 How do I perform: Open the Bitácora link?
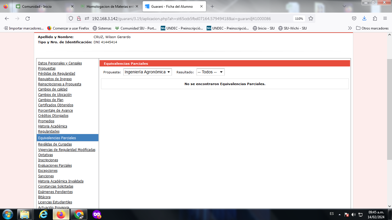(44, 197)
